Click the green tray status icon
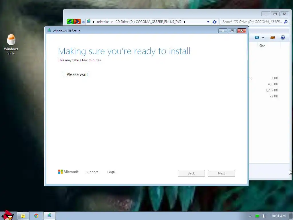 pyautogui.click(x=257, y=216)
